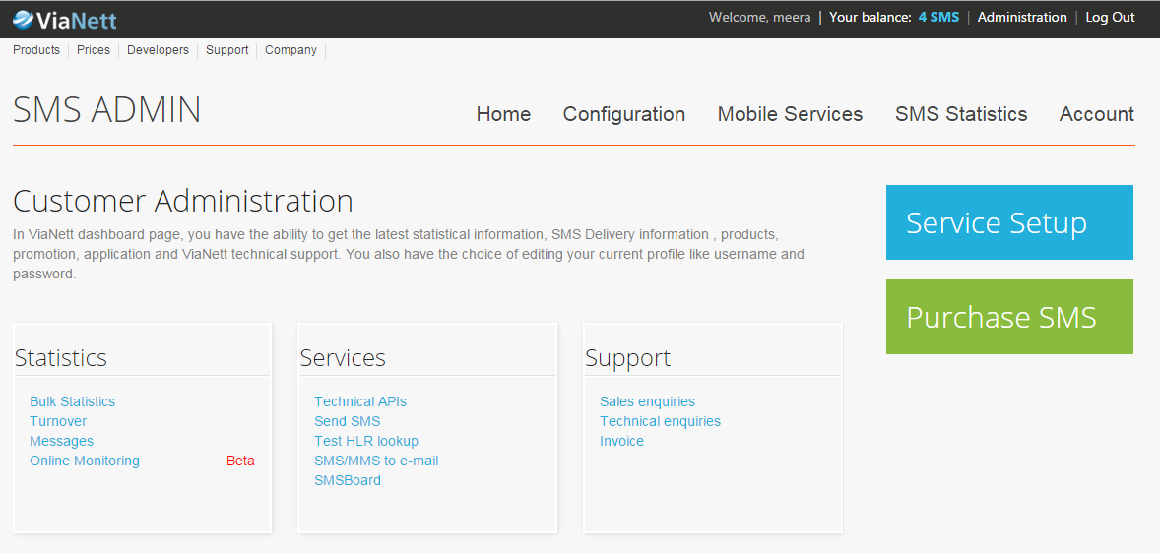Open Sales enquiries

(x=647, y=401)
